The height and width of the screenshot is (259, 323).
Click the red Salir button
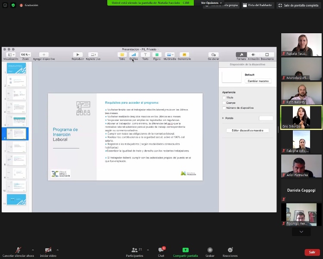tap(312, 252)
